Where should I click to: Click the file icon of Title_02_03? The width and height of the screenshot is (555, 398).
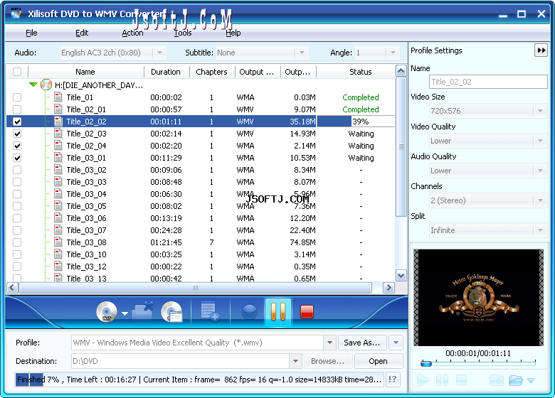tap(58, 134)
